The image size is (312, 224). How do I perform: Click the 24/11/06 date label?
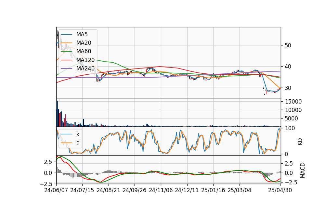161,190
